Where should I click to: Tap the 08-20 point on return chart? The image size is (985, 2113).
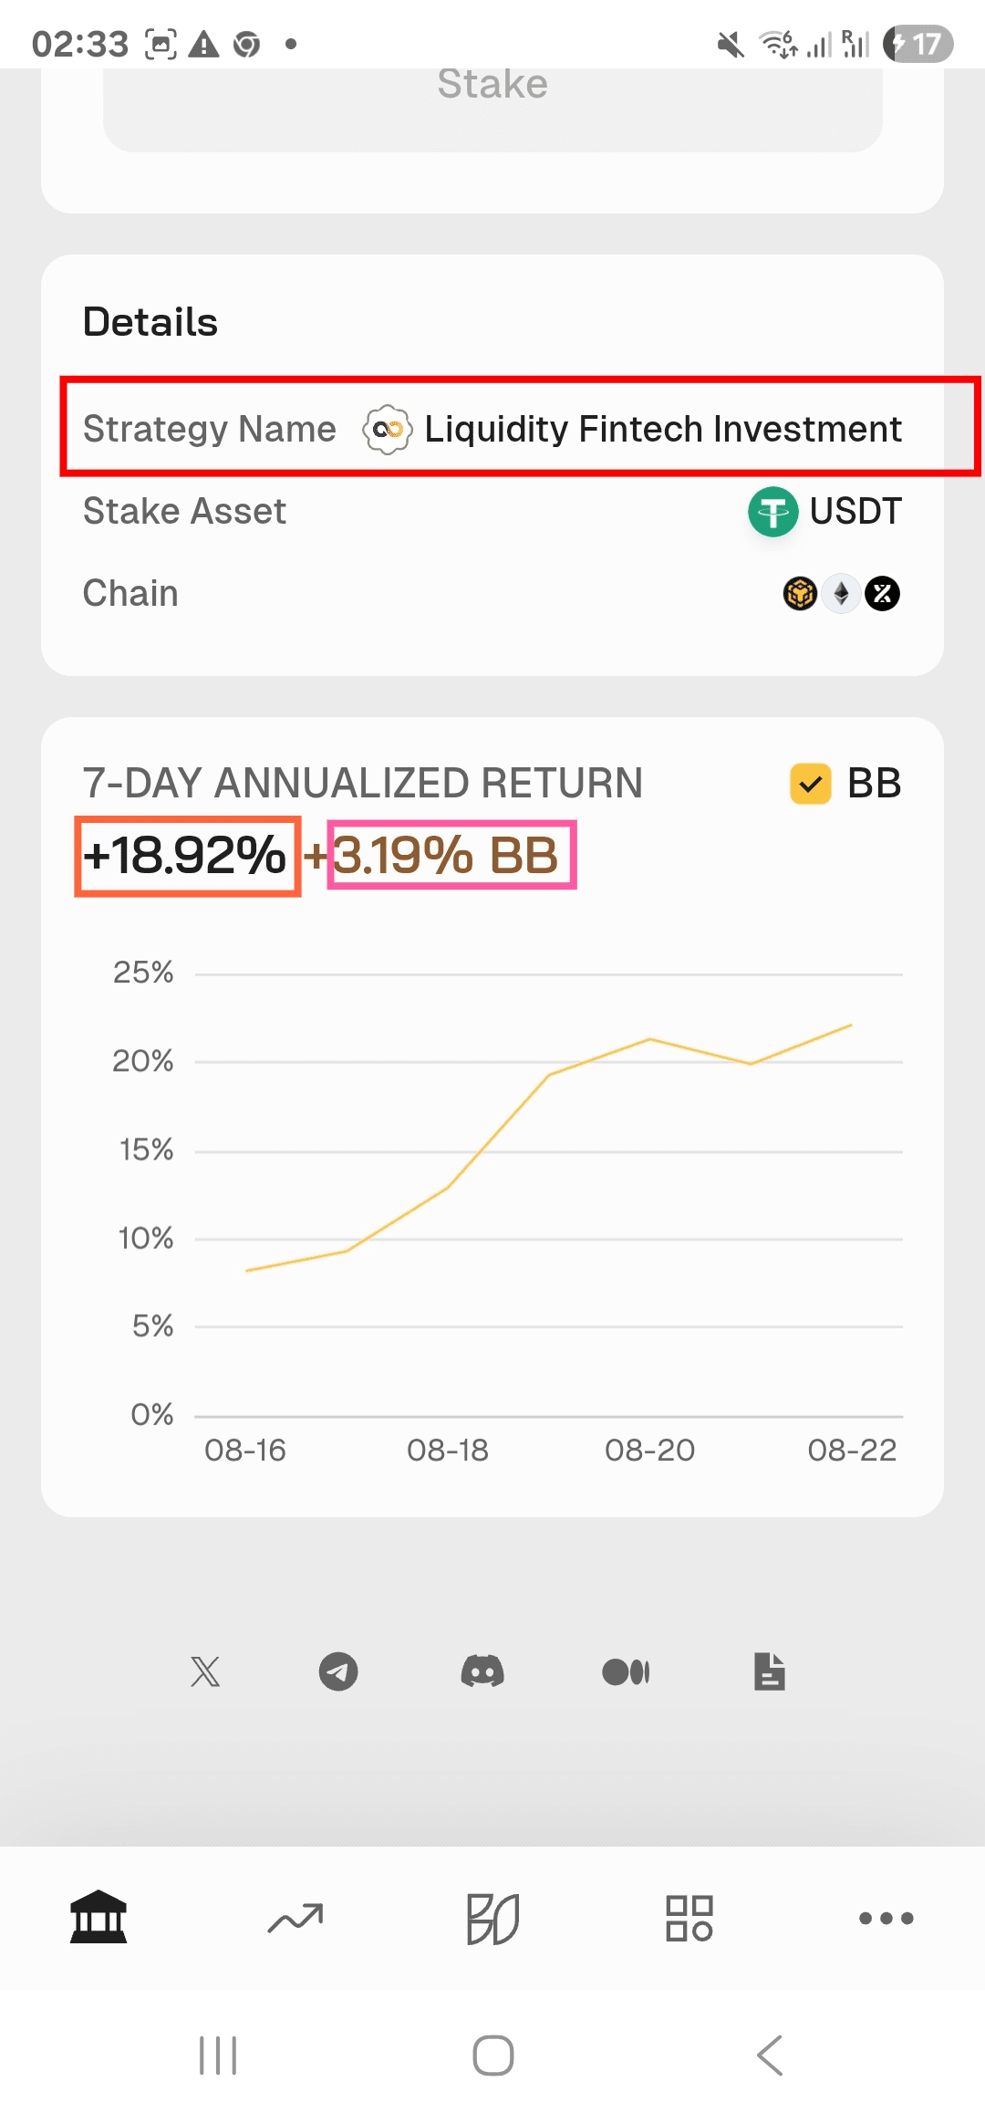pyautogui.click(x=650, y=1039)
